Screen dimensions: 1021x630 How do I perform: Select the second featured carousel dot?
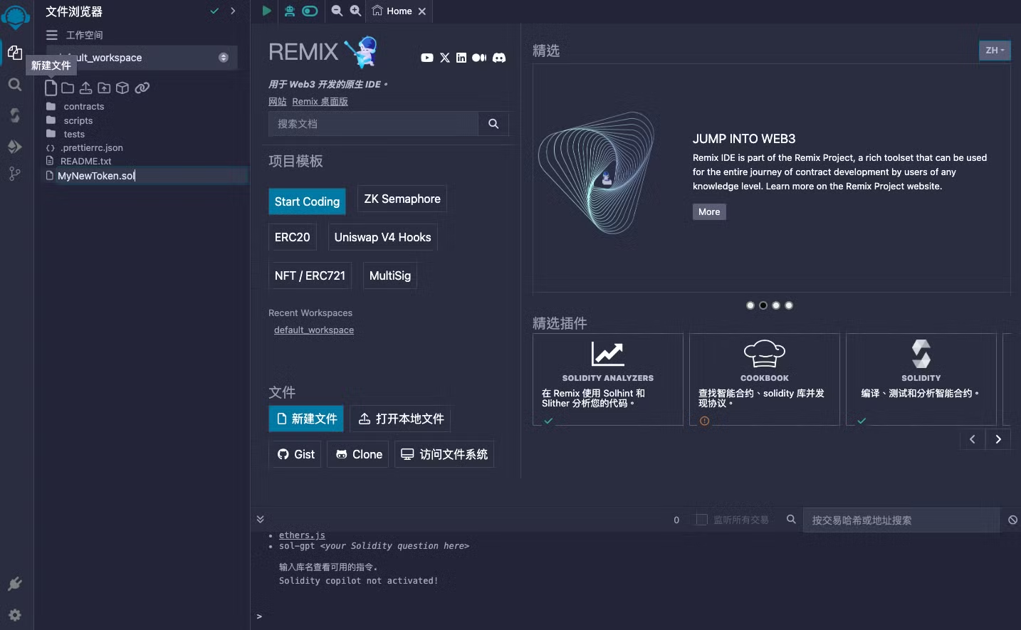pyautogui.click(x=763, y=305)
